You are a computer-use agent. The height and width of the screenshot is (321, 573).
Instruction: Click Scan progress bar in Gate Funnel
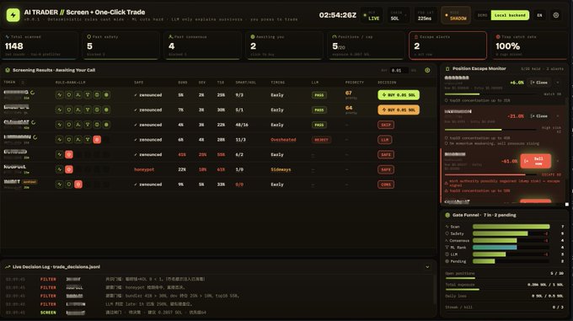511,227
